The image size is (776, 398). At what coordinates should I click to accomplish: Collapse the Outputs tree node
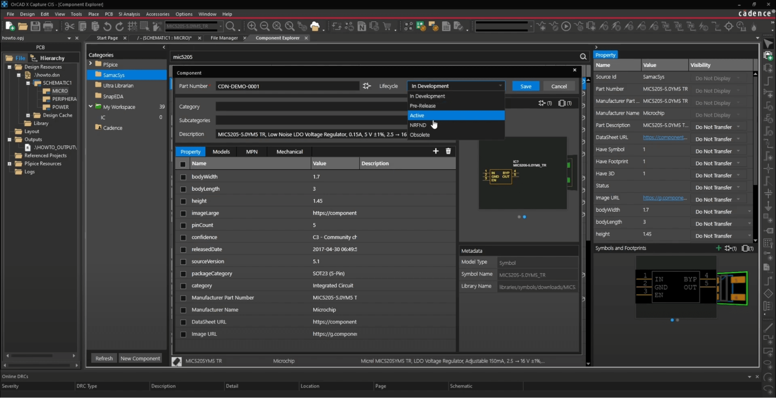(x=9, y=140)
